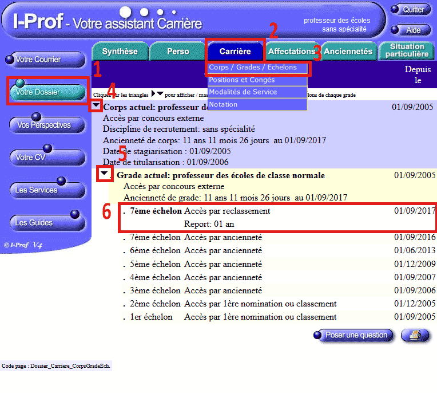Click the Report: 01 an text
Screen dimensions: 437x393
[x=209, y=225]
